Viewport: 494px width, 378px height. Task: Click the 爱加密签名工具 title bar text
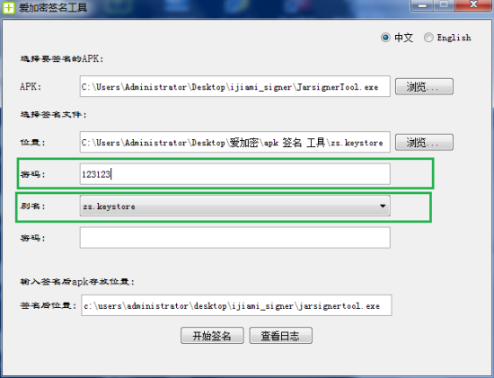(x=53, y=7)
